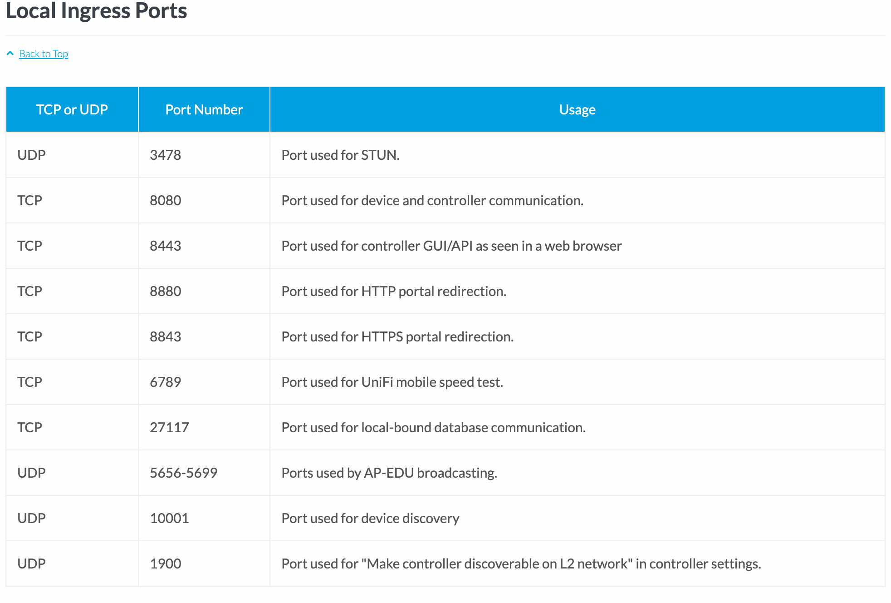The height and width of the screenshot is (603, 891).
Task: Click the 5656-5699 port range cell
Action: click(x=184, y=473)
